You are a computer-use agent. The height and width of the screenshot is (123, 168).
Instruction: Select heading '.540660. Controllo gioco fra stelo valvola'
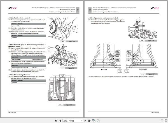(27, 45)
